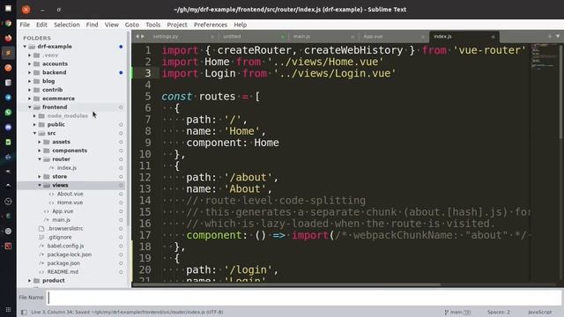Open Home.vue in the sidebar
This screenshot has width=564, height=317.
coord(70,203)
